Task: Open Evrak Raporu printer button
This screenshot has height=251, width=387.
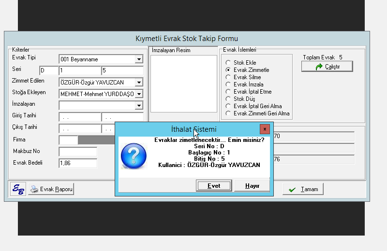Action: 51,189
